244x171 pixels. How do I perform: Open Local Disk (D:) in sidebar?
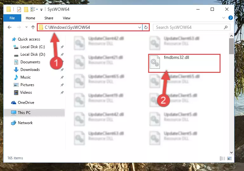tap(33, 54)
